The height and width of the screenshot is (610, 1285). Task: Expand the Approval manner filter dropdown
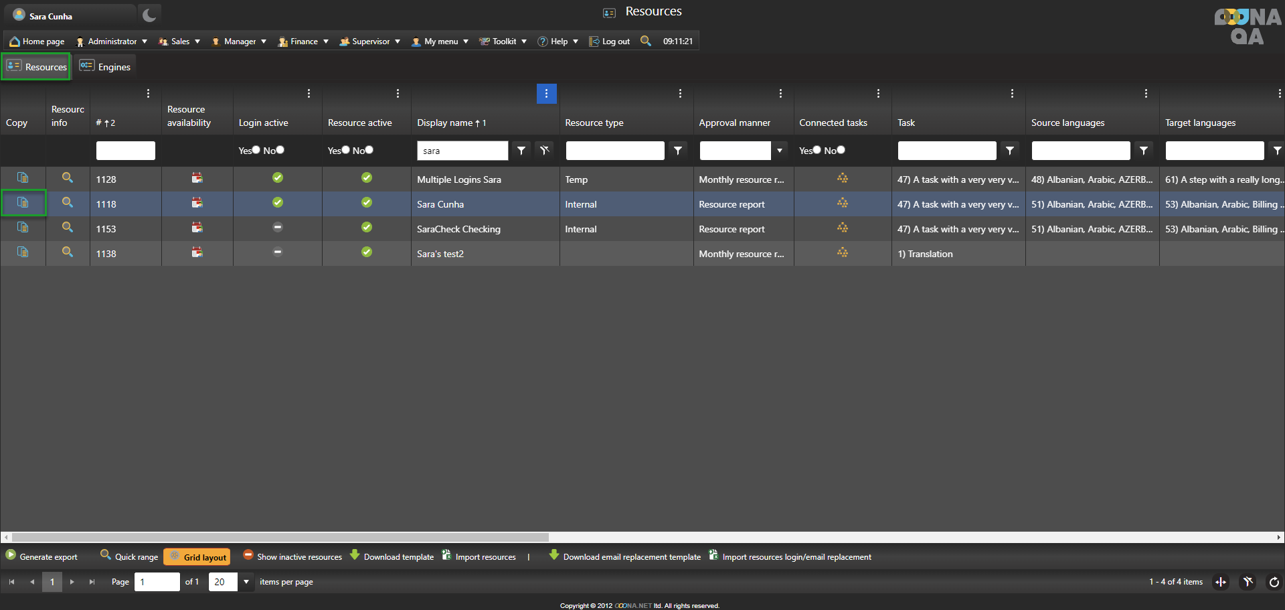(x=779, y=151)
